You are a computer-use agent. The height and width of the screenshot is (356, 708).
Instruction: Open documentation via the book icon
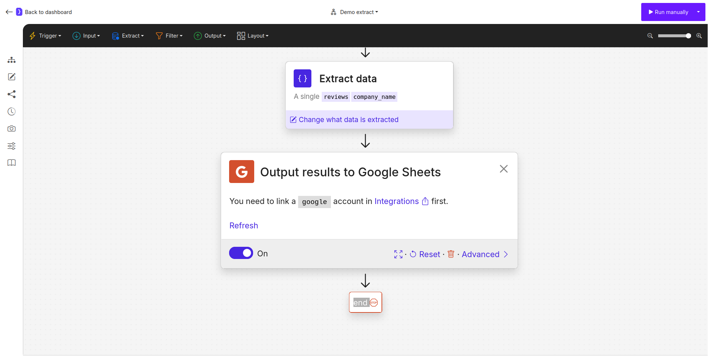tap(11, 163)
